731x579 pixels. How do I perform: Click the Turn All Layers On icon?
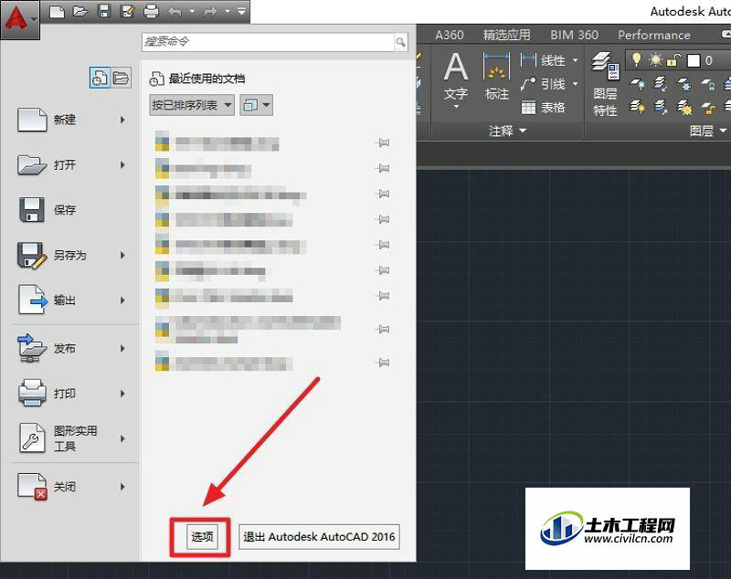(637, 108)
